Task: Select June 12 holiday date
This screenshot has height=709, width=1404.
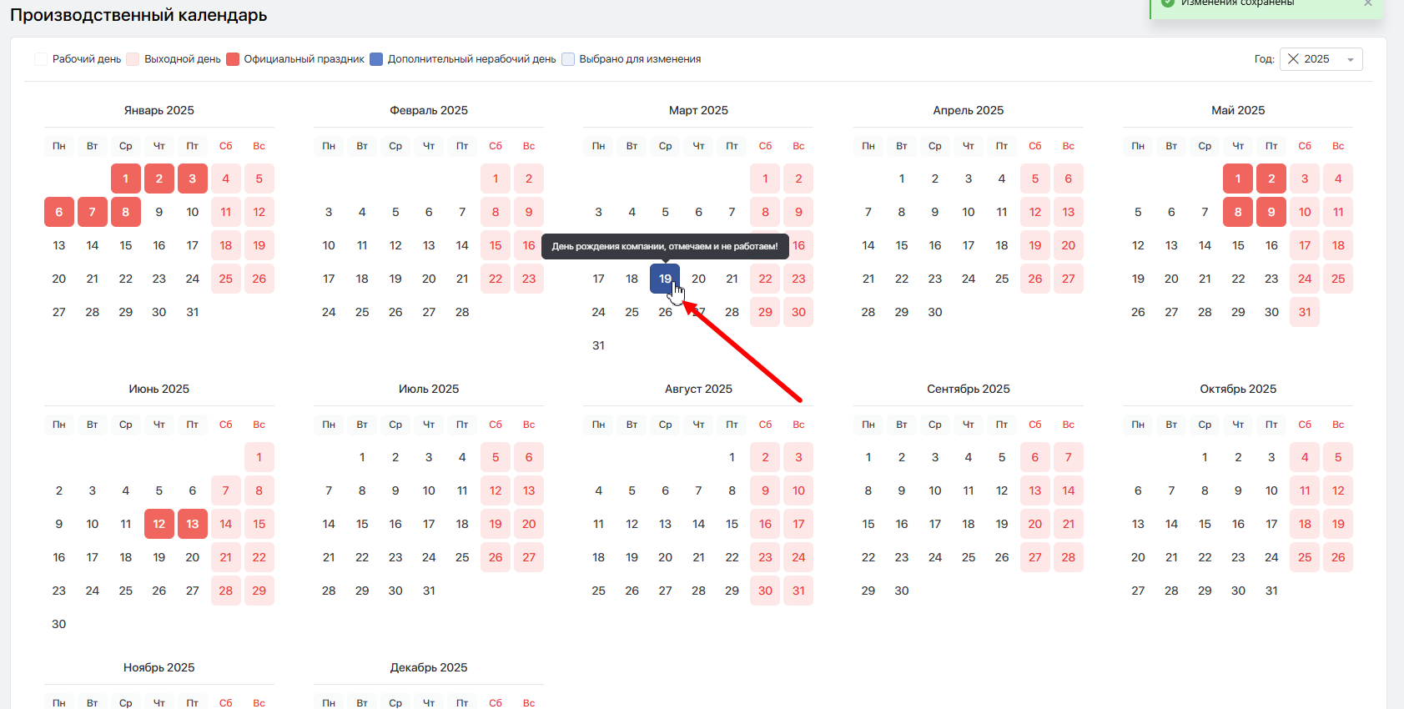Action: coord(159,524)
